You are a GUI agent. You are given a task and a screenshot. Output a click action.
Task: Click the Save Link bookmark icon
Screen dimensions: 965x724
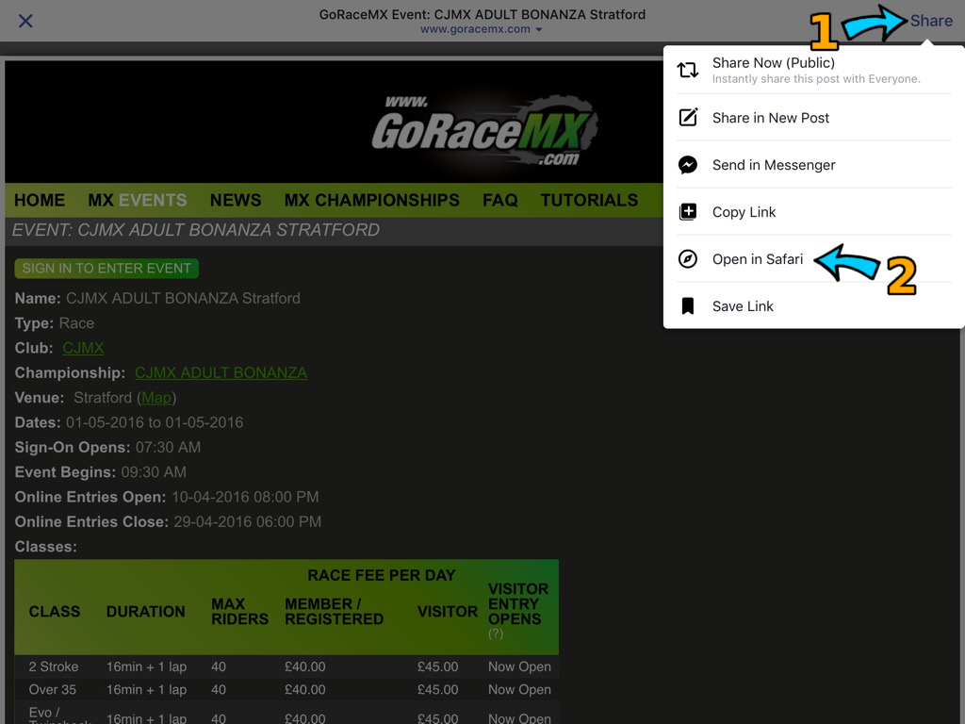pyautogui.click(x=687, y=306)
